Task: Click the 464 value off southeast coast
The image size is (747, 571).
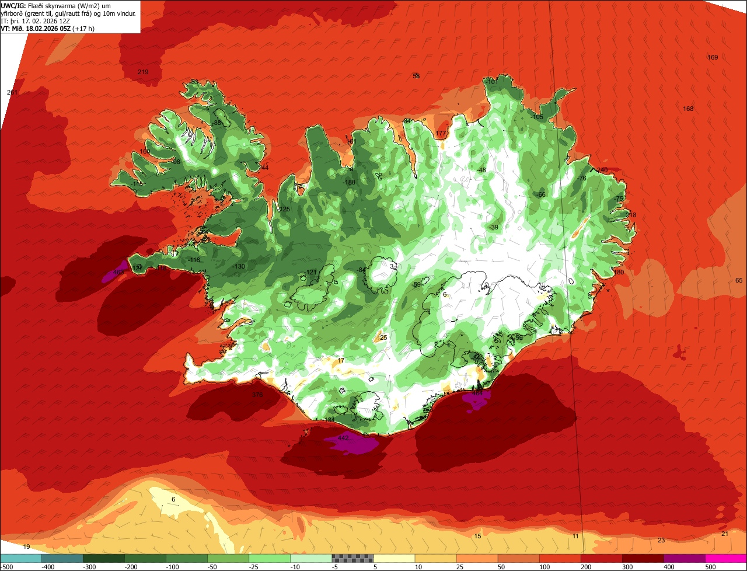Action: (x=477, y=393)
